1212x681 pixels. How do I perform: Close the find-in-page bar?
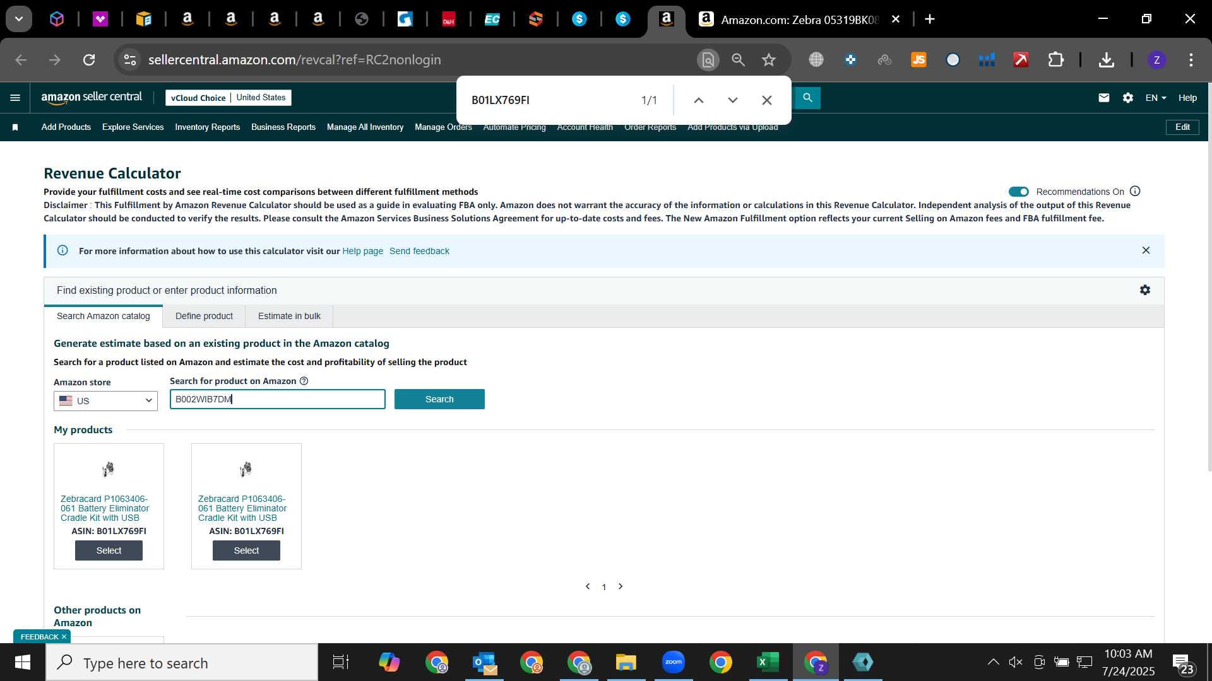tap(767, 100)
